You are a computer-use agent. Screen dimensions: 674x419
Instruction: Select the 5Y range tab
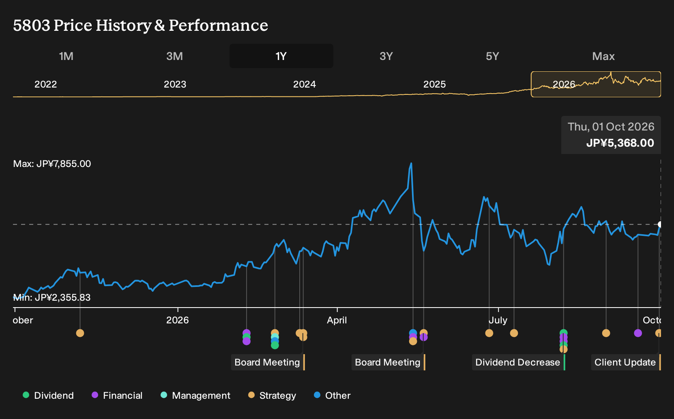point(492,56)
